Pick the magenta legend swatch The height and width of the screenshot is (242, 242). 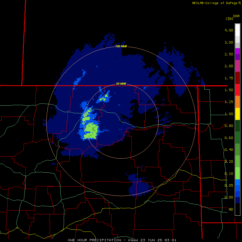click(x=237, y=51)
